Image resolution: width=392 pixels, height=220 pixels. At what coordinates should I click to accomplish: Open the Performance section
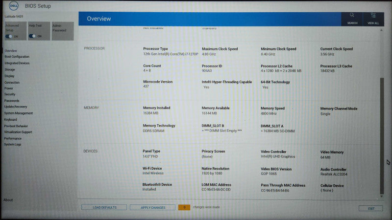[x=13, y=138]
